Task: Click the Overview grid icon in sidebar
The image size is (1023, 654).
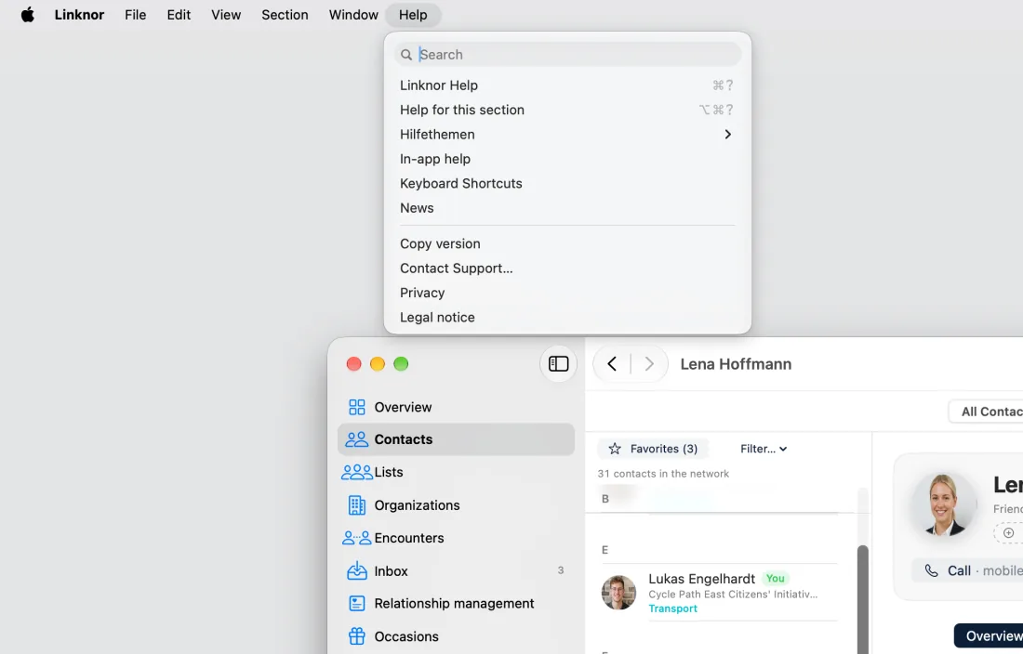Action: 357,407
